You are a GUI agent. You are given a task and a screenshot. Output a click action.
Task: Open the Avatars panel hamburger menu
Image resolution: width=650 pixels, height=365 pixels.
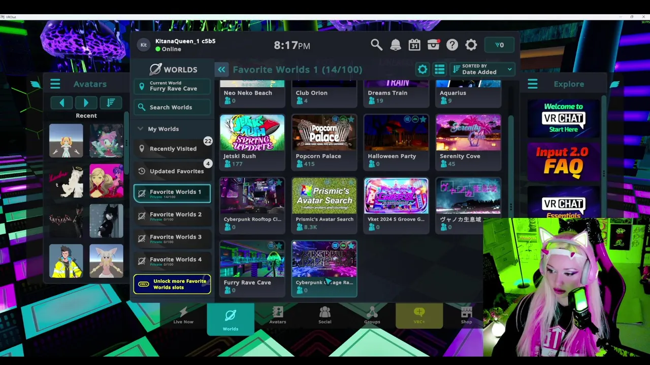pos(55,84)
